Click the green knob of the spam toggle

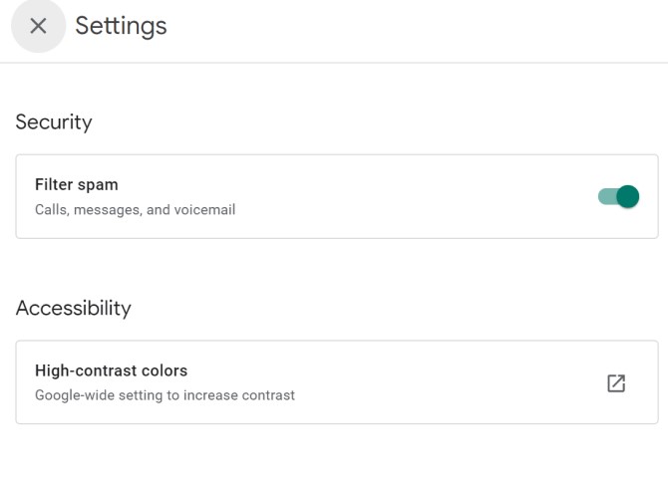(x=627, y=196)
